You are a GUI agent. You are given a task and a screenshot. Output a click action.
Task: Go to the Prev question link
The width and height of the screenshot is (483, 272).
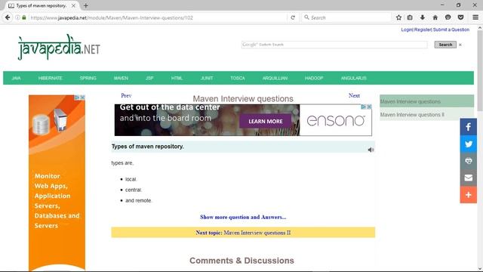coord(126,96)
